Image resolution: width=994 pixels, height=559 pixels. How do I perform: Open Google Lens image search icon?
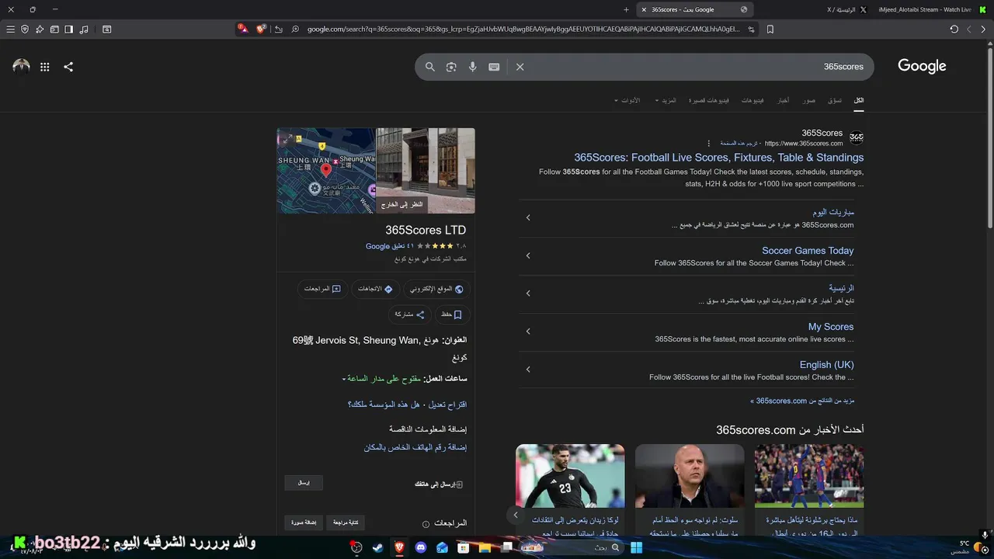(x=451, y=67)
